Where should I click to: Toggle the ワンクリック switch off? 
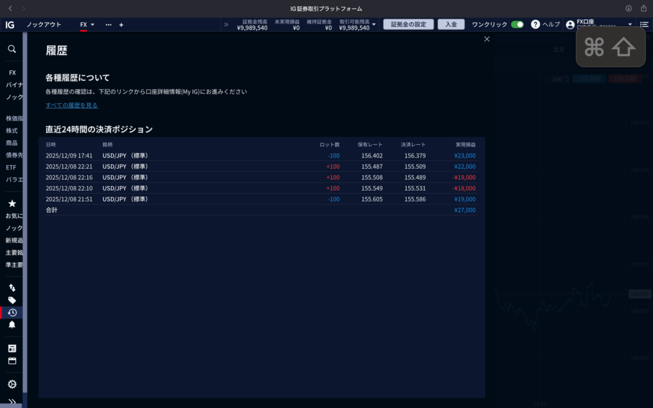[x=517, y=24]
